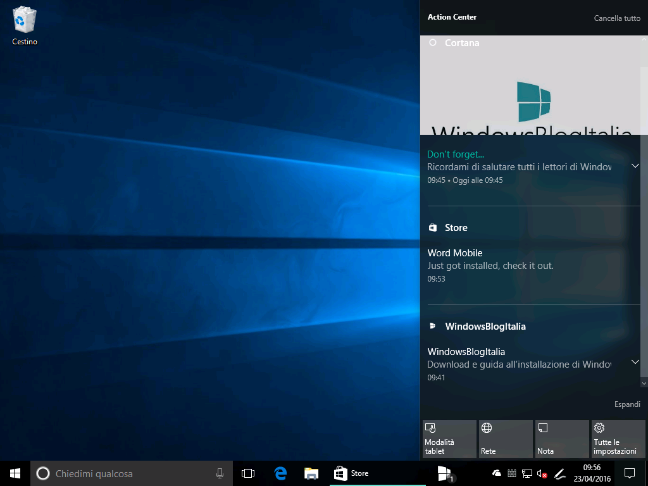Click the Cortana ring icon in notifications
This screenshot has height=486, width=648.
pos(433,42)
